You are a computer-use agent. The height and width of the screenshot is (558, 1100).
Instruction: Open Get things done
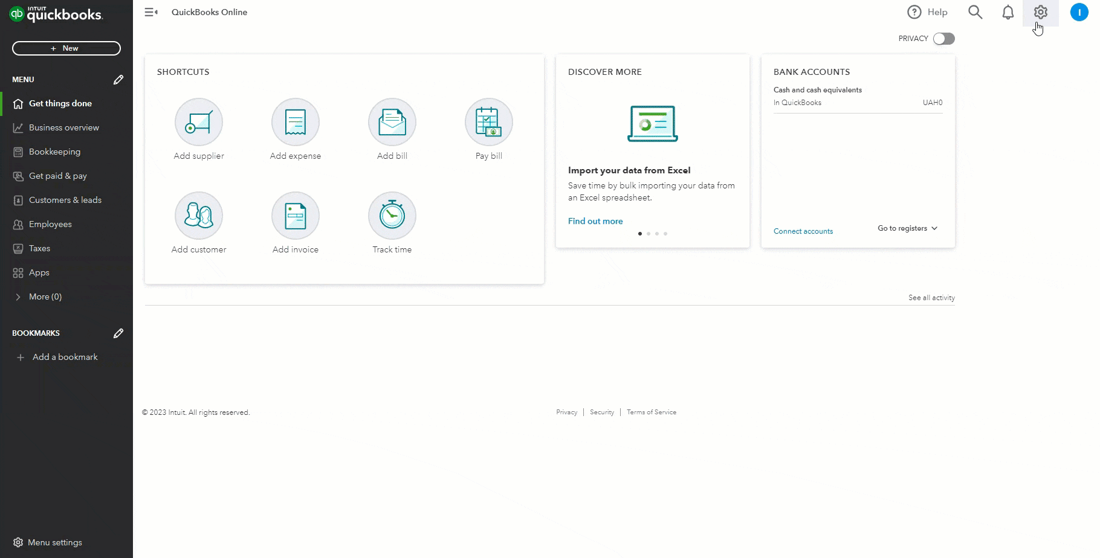[66, 103]
